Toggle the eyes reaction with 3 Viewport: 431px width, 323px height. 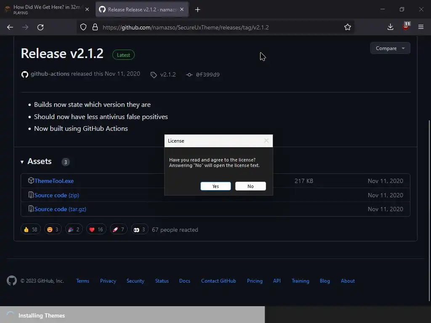pyautogui.click(x=139, y=229)
